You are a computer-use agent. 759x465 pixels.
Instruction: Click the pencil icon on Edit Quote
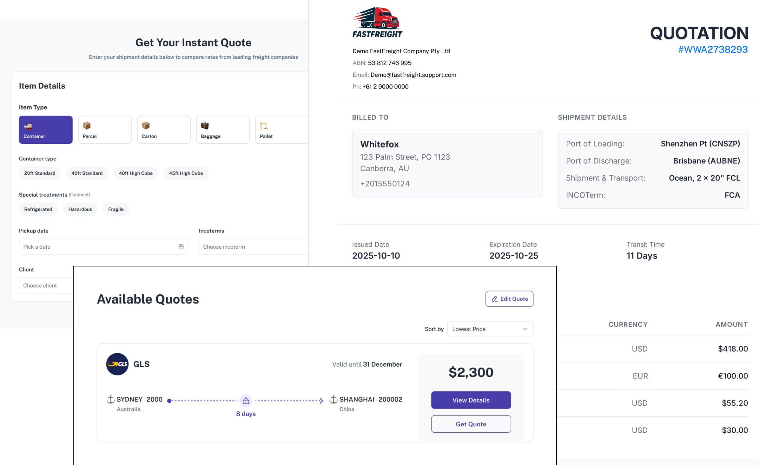(494, 299)
